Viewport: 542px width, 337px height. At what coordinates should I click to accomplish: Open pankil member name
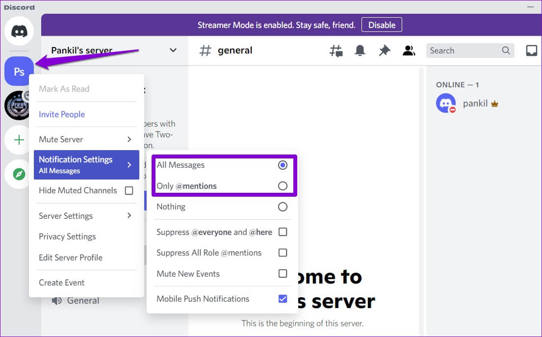pos(475,104)
